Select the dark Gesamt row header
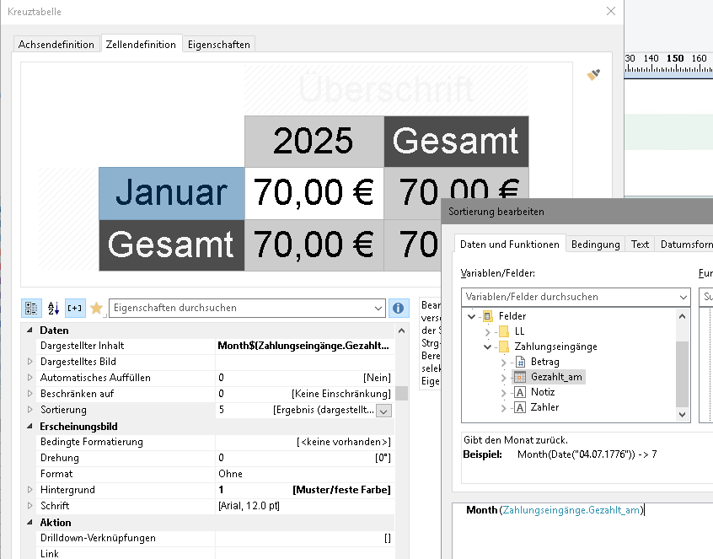 (x=172, y=245)
